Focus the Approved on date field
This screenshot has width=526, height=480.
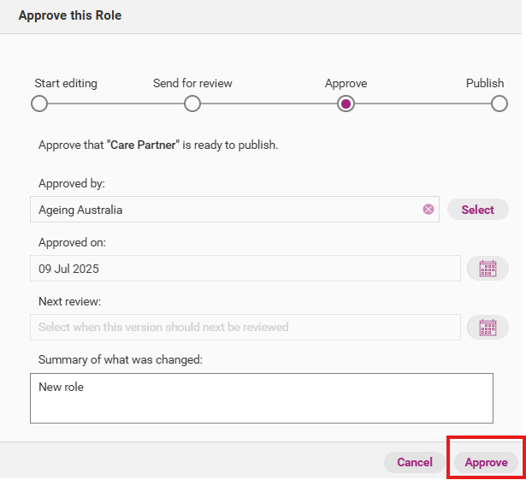click(x=244, y=269)
